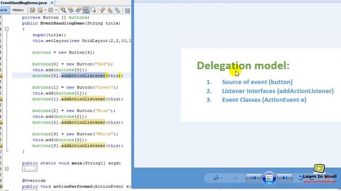Click the Last Edit location toolbar icon
Image resolution: width=341 pixels, height=191 pixels.
tap(33, 10)
